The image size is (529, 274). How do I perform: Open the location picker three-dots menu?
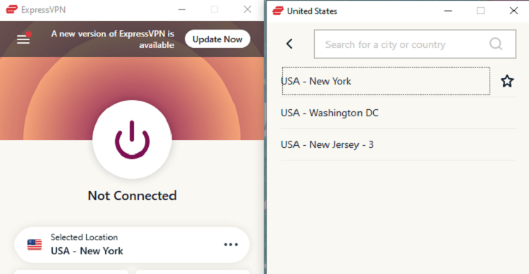(231, 244)
